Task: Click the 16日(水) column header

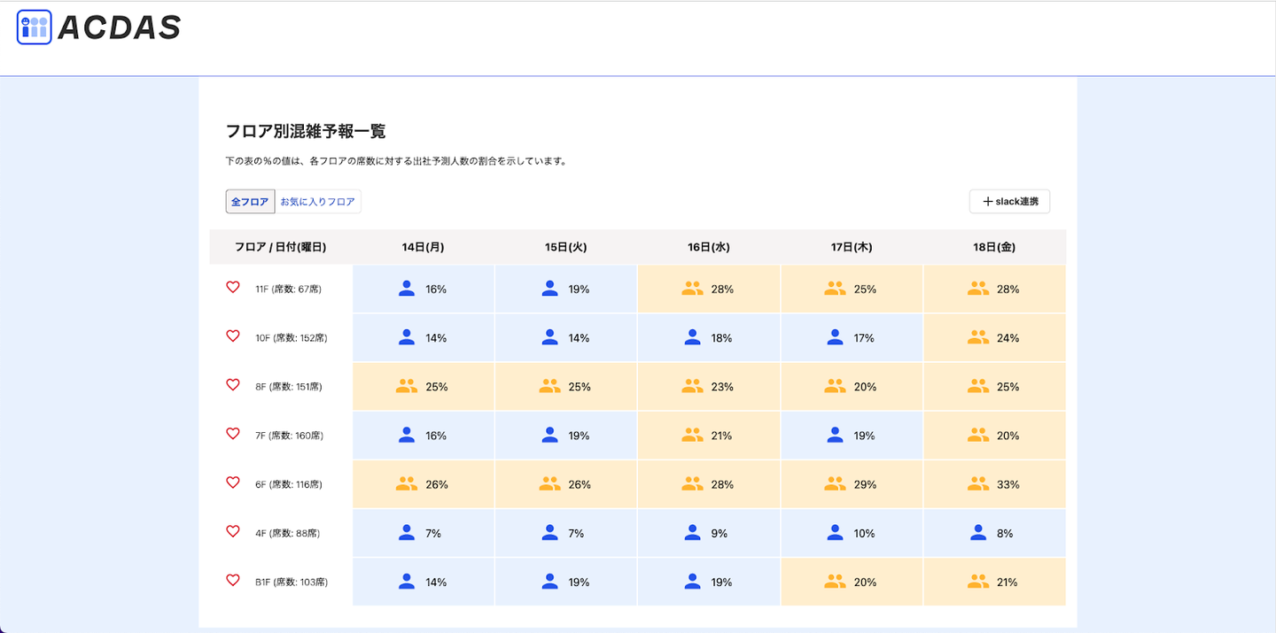Action: coord(708,247)
